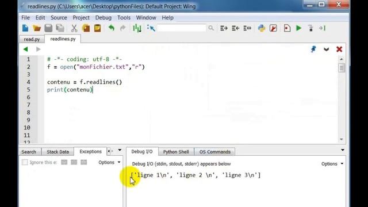Open the Tools menu

pos(124,18)
